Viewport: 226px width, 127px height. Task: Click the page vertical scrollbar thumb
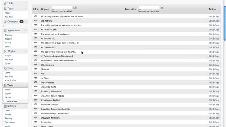225,23
